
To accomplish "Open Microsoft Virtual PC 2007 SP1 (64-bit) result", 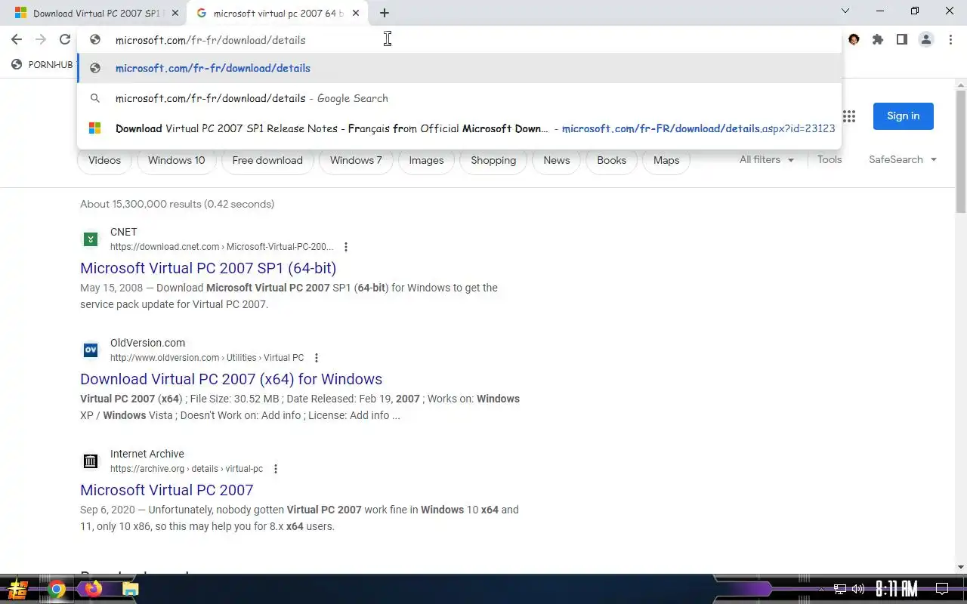I will pos(209,268).
